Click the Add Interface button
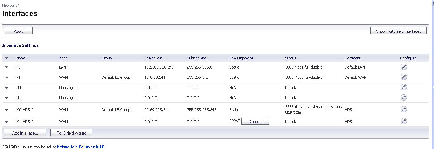This screenshot has width=434, height=149. pos(24,133)
